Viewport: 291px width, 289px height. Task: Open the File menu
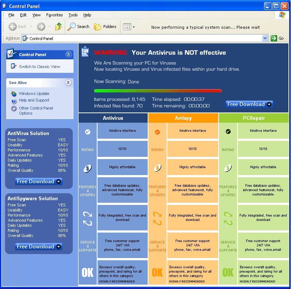(11, 15)
